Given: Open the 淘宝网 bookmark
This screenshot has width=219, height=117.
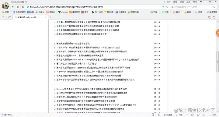Looking at the screenshot, I should 51,12.
